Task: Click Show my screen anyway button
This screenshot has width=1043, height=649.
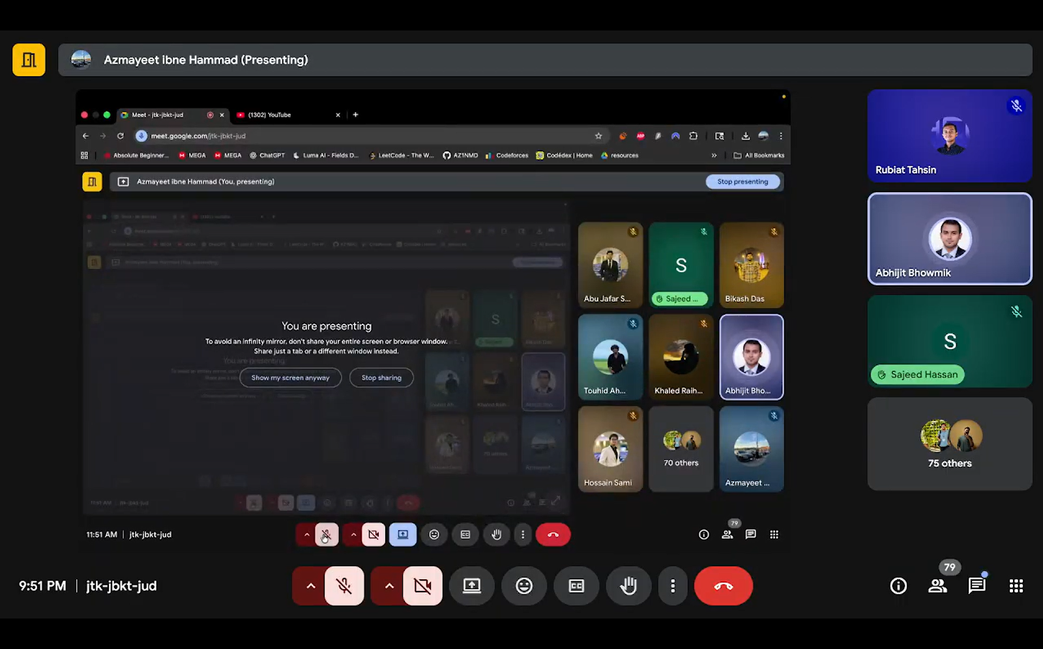Action: coord(291,378)
